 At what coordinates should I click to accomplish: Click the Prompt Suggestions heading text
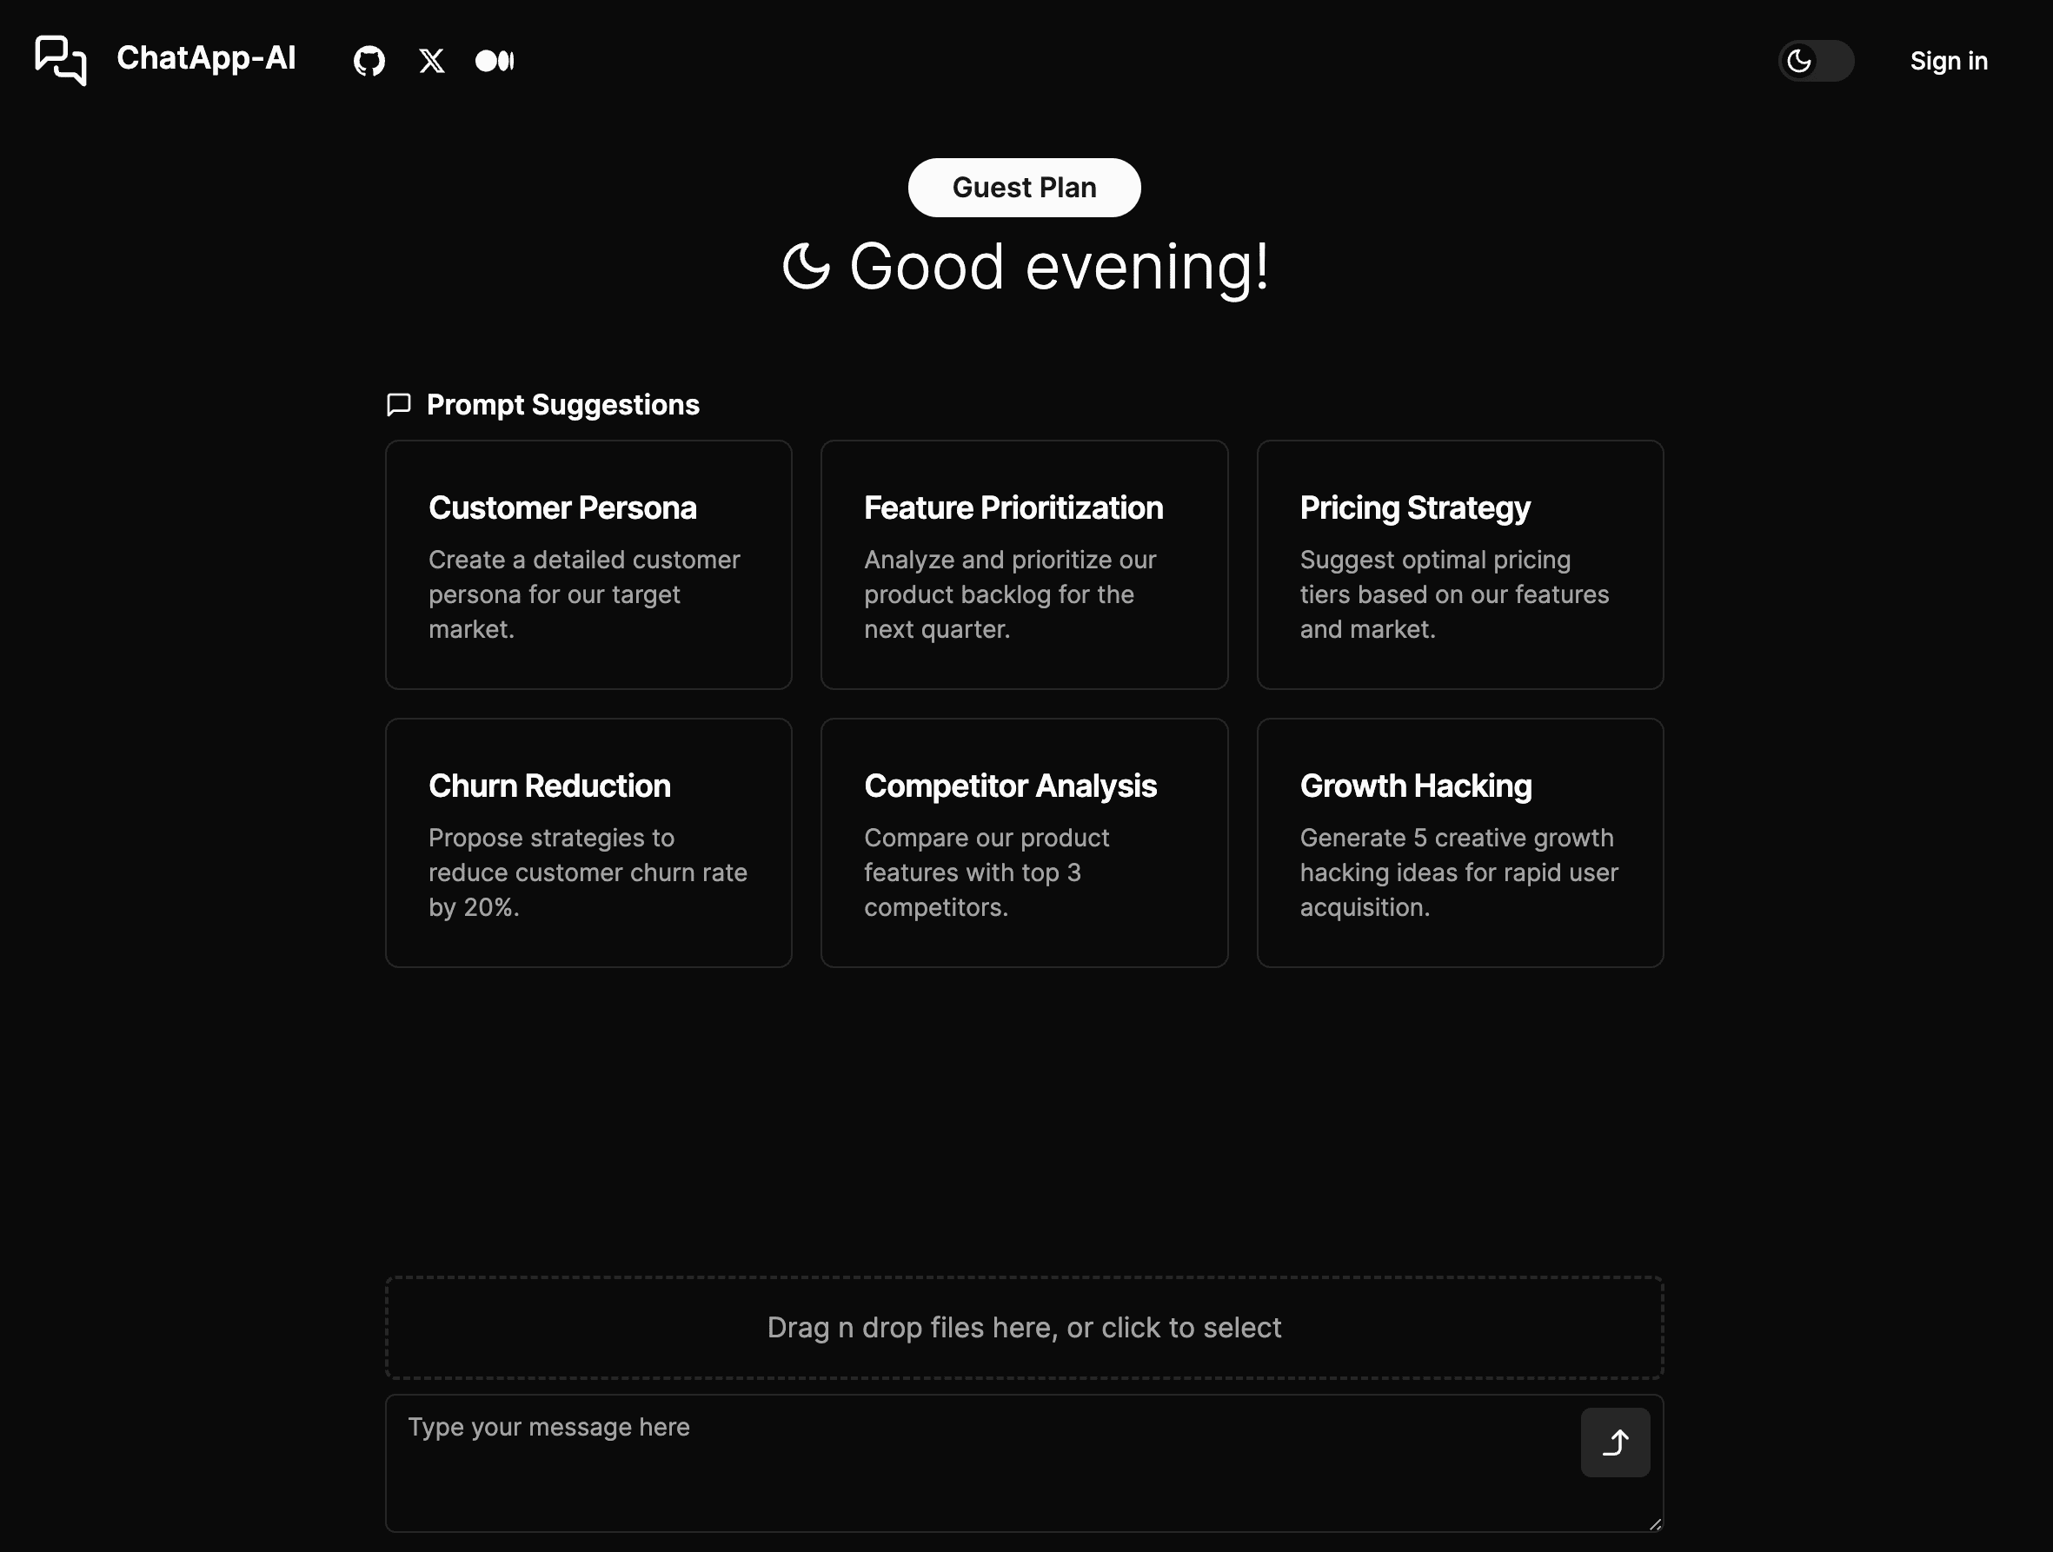562,406
